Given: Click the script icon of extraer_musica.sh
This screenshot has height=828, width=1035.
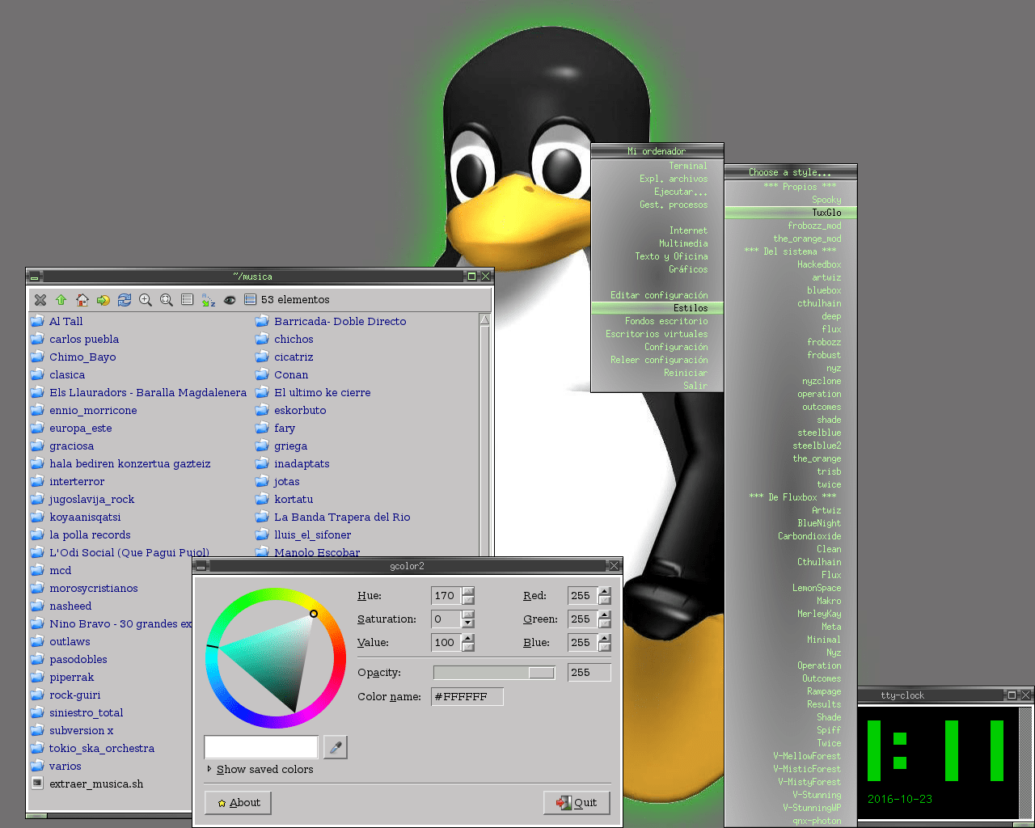Looking at the screenshot, I should tap(37, 784).
